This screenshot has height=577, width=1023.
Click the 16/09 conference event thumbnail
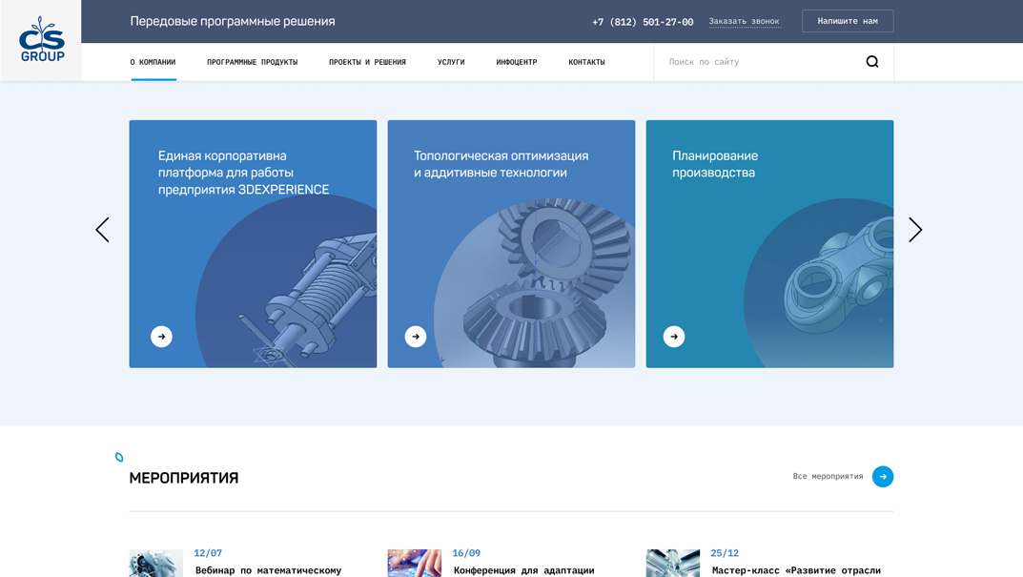[414, 563]
